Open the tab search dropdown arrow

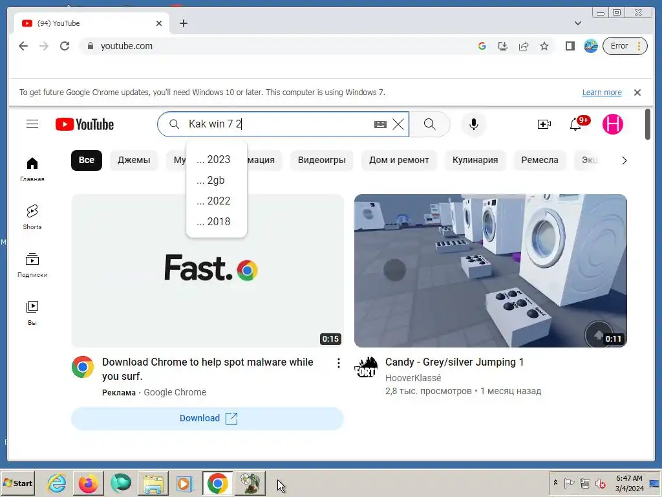click(578, 23)
